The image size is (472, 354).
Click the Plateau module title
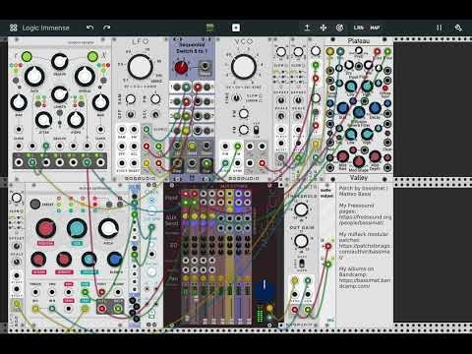pyautogui.click(x=359, y=41)
